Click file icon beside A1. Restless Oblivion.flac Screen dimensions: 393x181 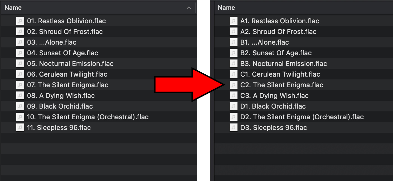[x=233, y=21]
